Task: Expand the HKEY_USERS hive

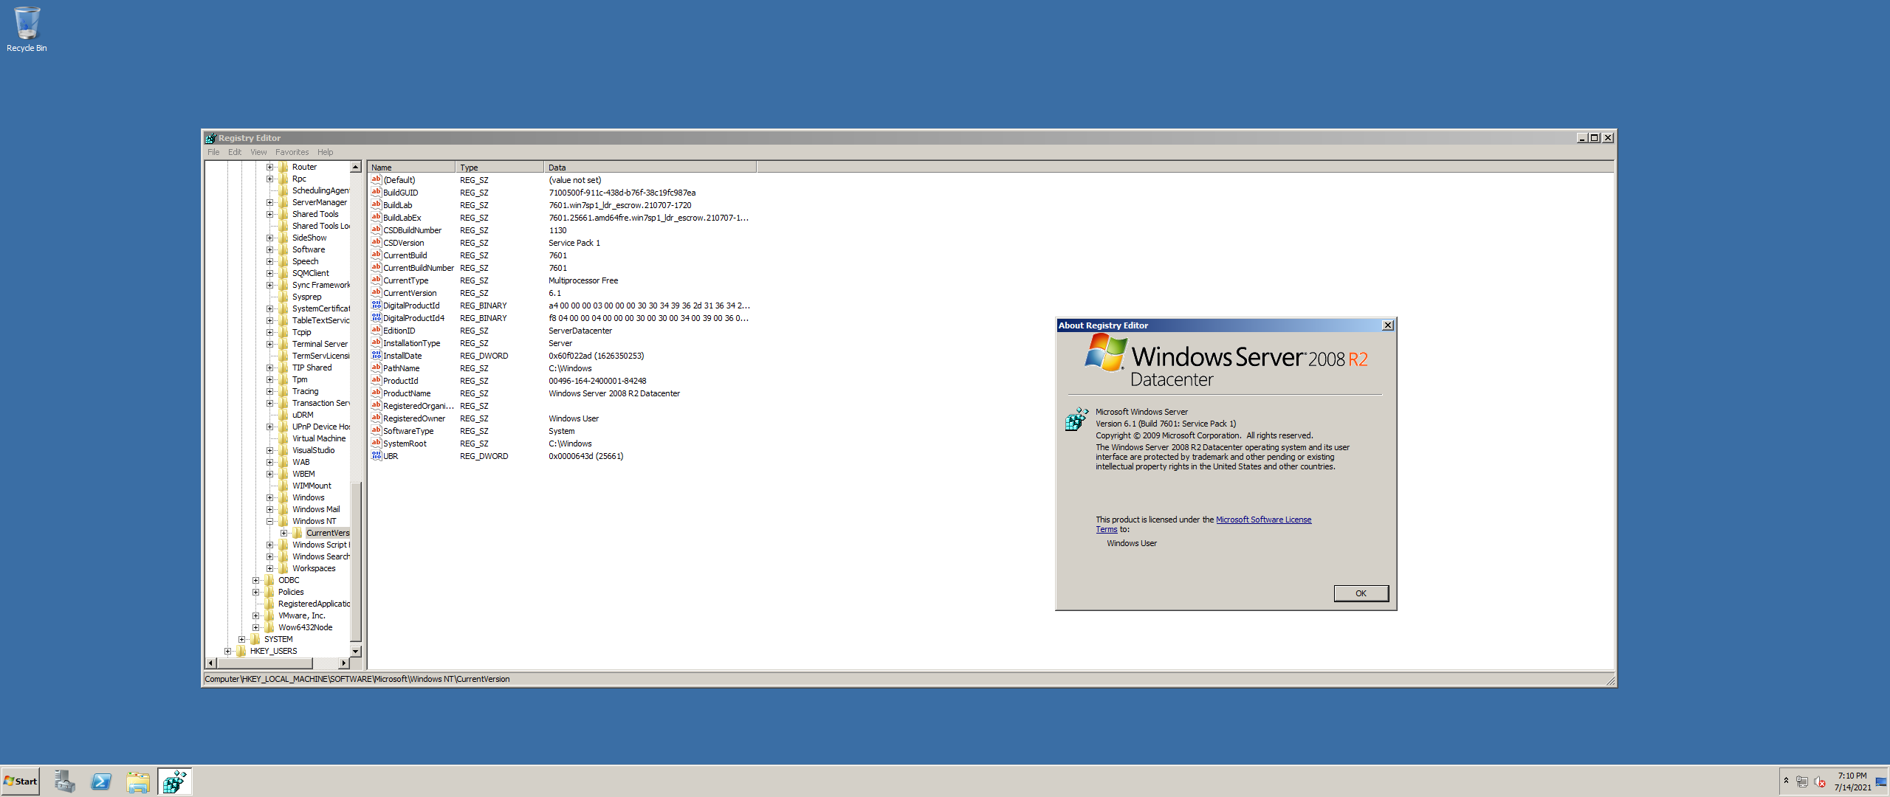Action: tap(227, 651)
